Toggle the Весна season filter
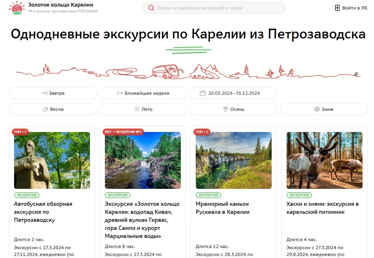Image resolution: width=374 pixels, height=258 pixels. tap(53, 109)
